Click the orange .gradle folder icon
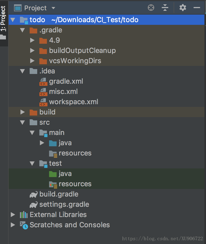 pos(33,30)
